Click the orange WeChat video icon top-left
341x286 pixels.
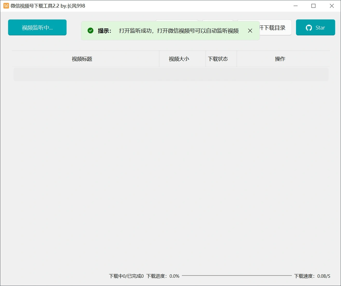[x=6, y=5]
